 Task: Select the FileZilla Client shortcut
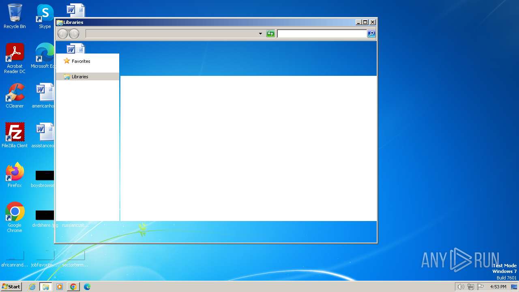(15, 135)
